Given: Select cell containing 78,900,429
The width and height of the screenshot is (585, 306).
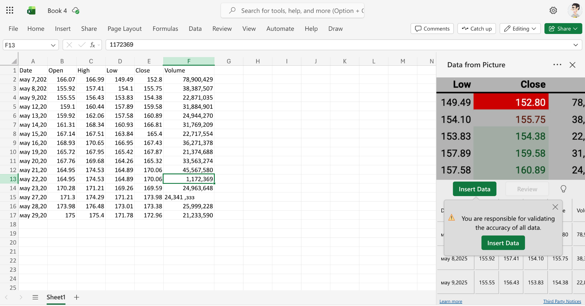Looking at the screenshot, I should point(189,79).
